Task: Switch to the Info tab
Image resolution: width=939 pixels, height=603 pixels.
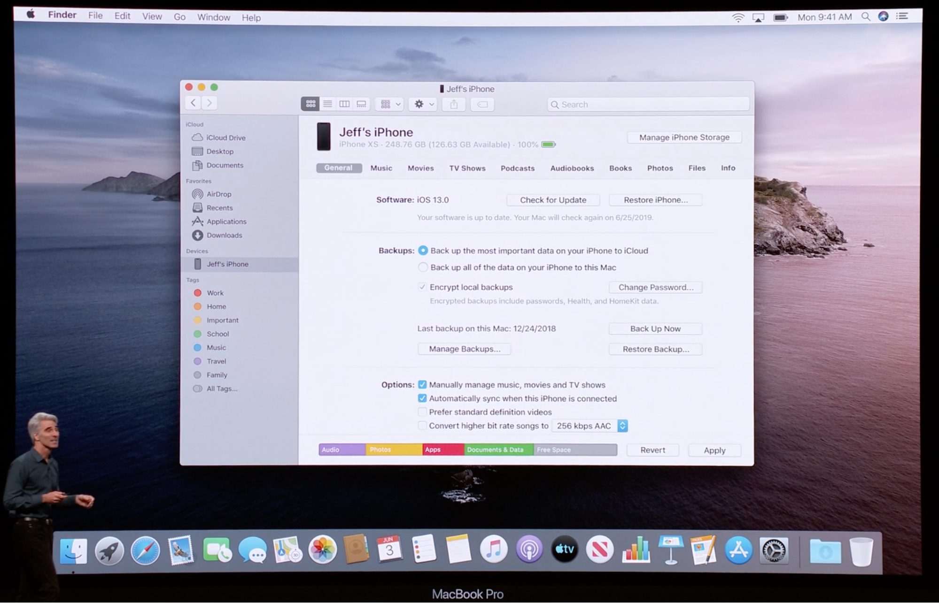Action: pos(728,168)
